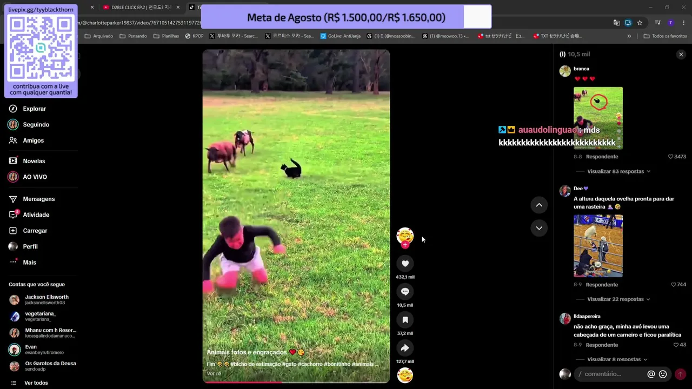Open branca's comment image

598,118
